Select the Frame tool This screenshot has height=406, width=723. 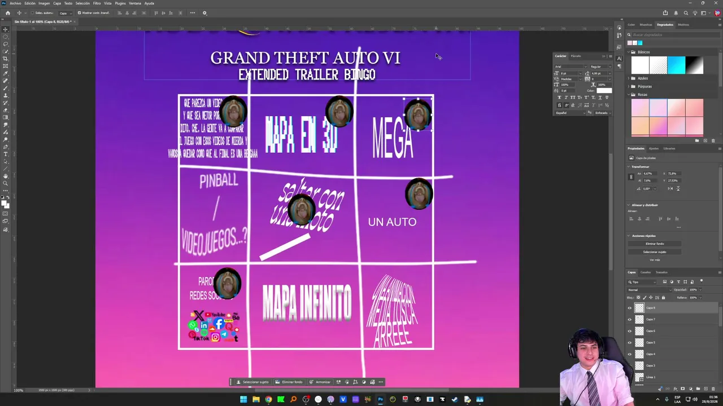(6, 66)
